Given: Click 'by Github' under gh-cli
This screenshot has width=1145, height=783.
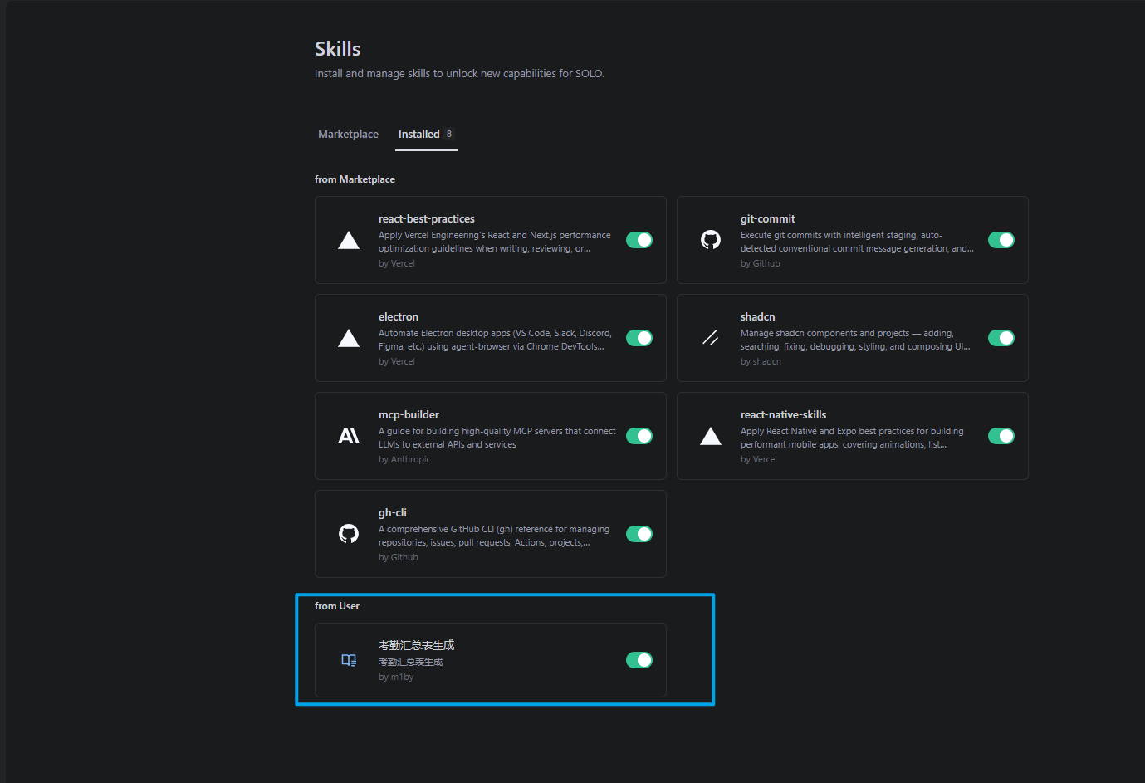Looking at the screenshot, I should click(399, 557).
